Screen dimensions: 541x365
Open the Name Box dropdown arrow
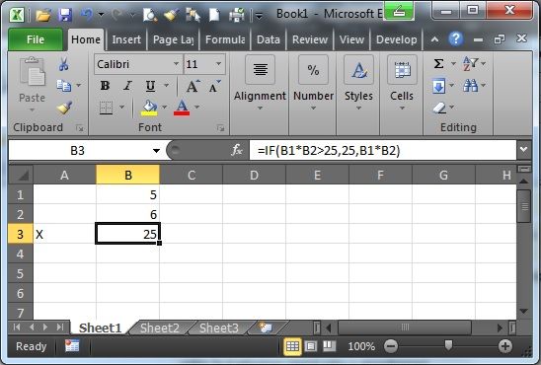pyautogui.click(x=156, y=151)
